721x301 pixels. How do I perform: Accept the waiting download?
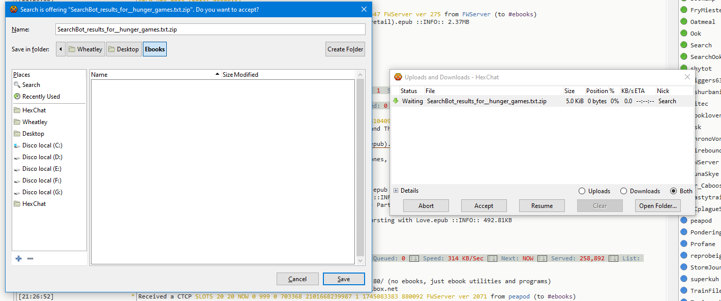(x=484, y=206)
